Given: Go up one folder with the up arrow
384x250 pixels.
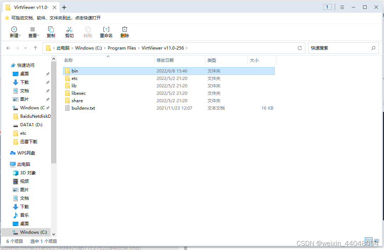Looking at the screenshot, I should pos(35,48).
